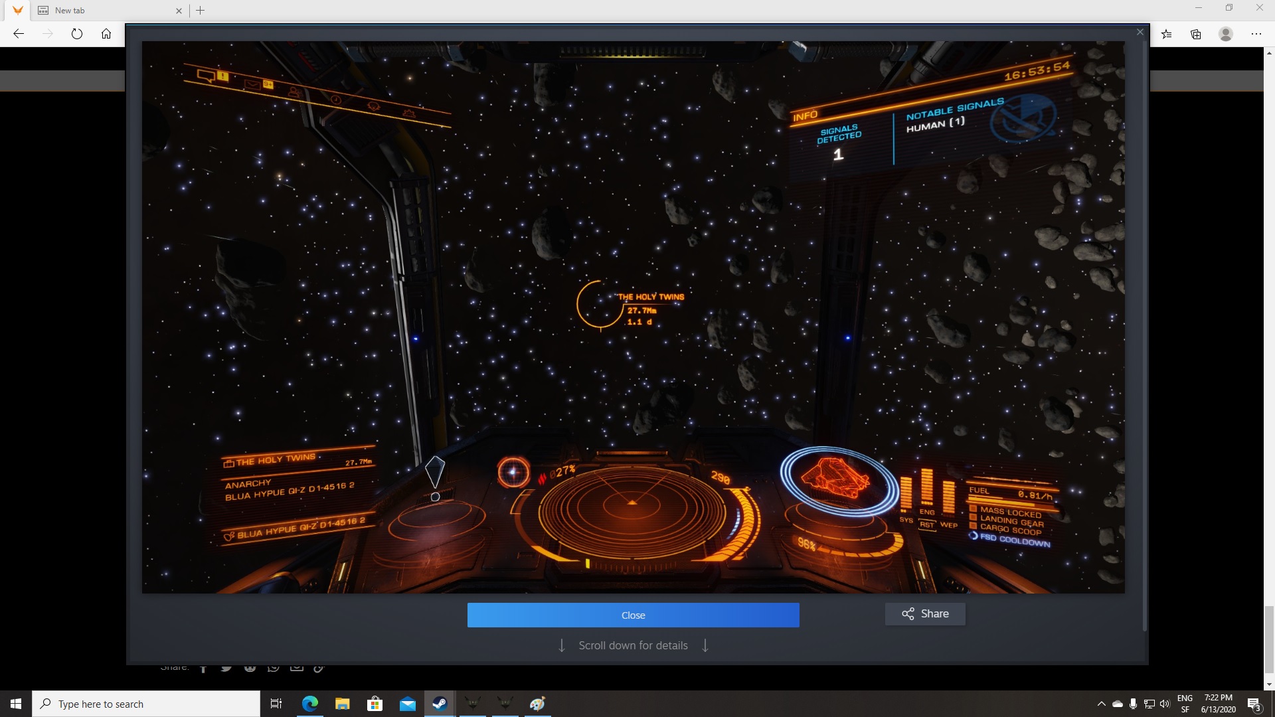Open network status tray icon

pos(1149,704)
